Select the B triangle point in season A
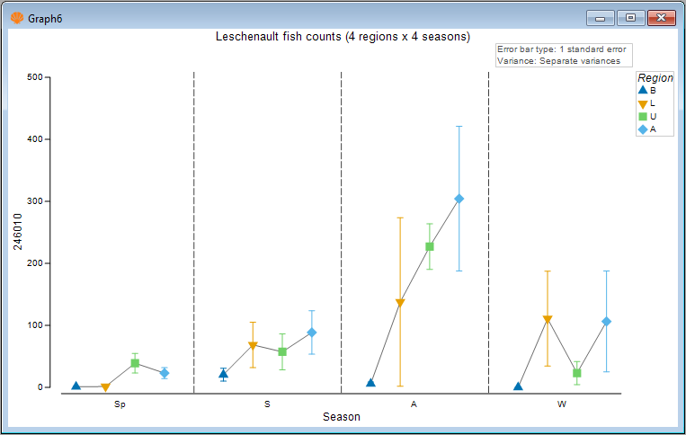This screenshot has width=686, height=435. click(370, 383)
